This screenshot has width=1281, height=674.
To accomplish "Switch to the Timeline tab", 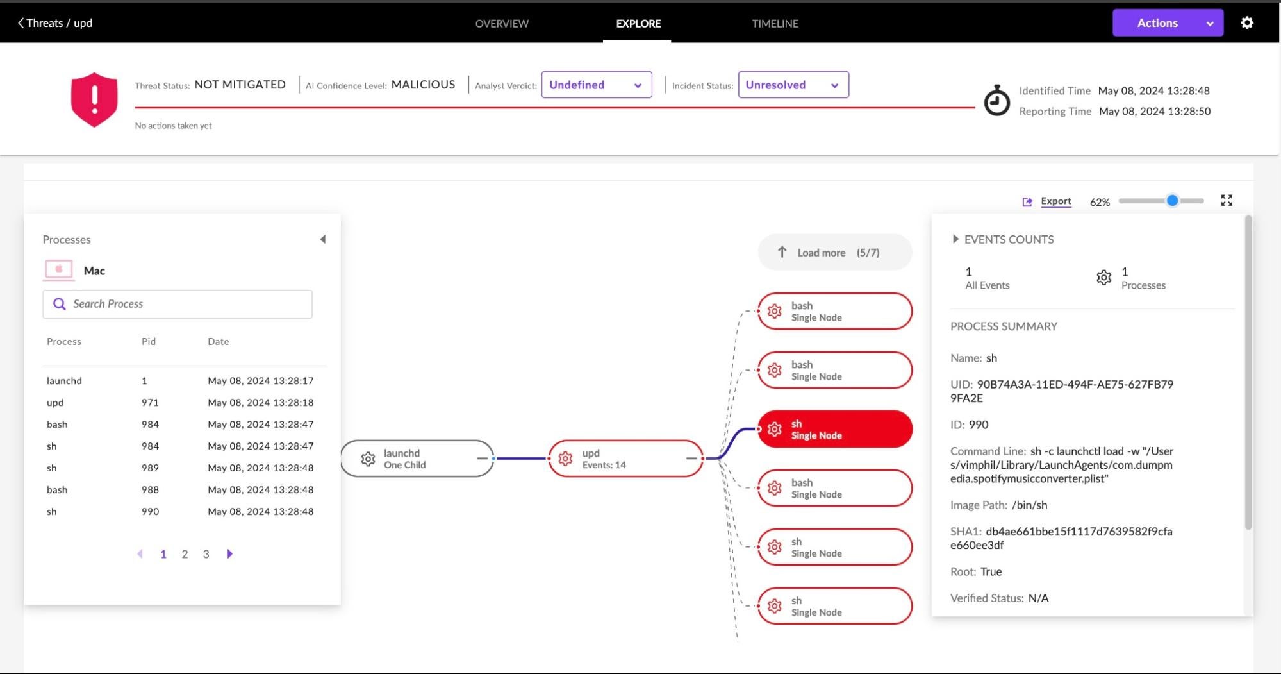I will click(775, 24).
